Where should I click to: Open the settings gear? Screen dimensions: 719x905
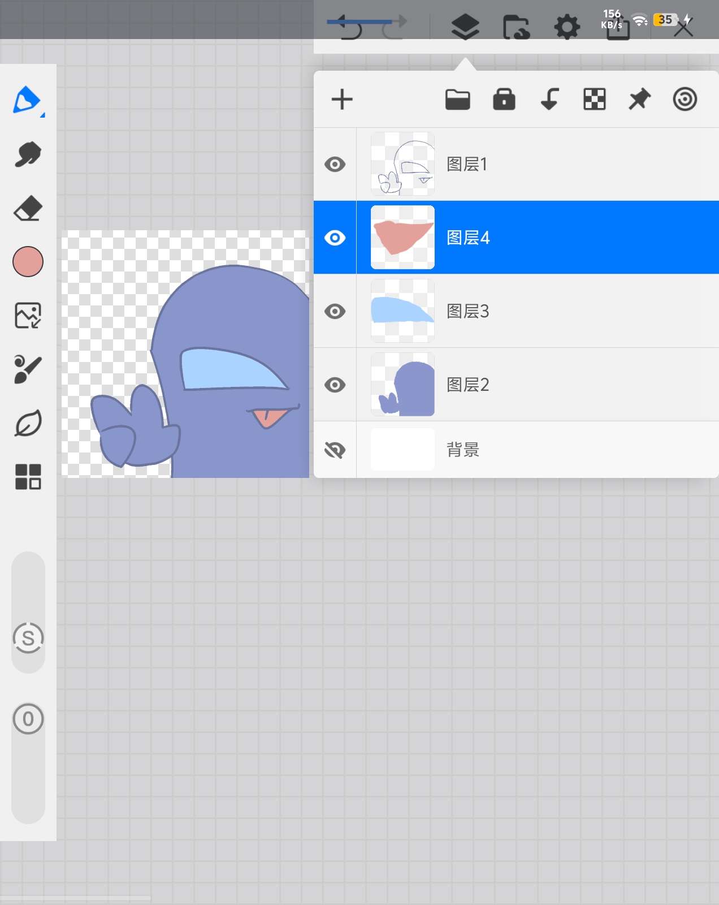(567, 27)
